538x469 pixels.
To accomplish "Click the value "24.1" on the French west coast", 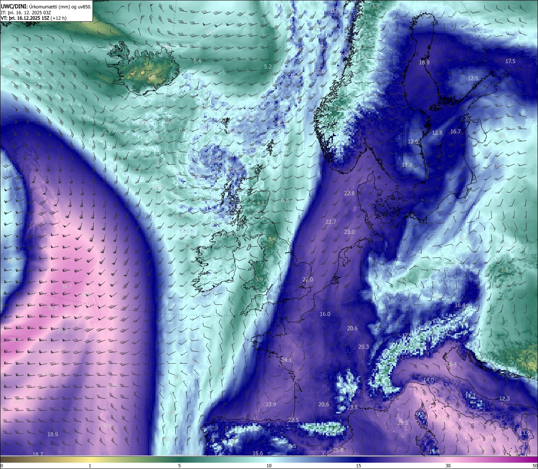I will click(x=286, y=360).
